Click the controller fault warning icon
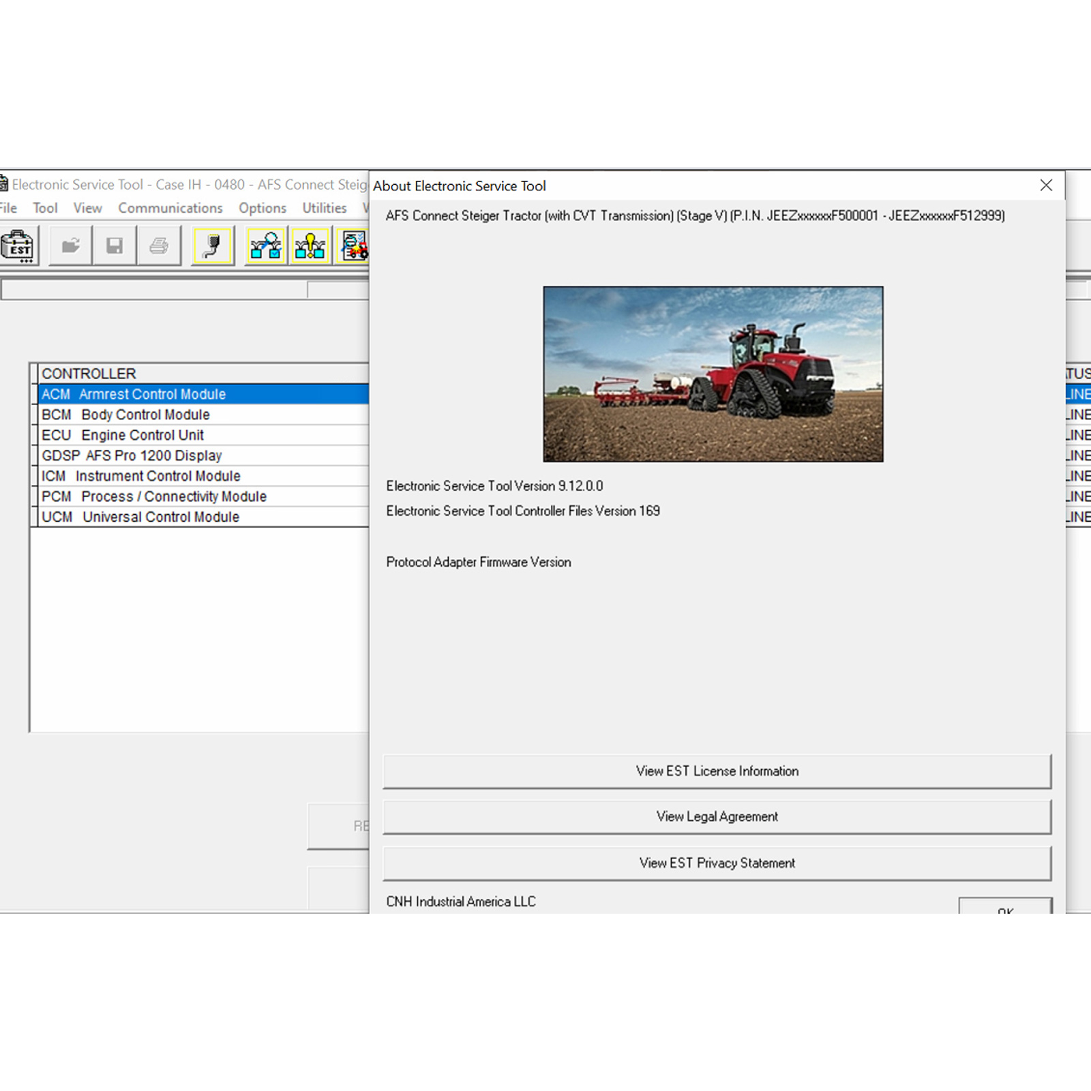Image resolution: width=1091 pixels, height=1091 pixels. click(x=310, y=245)
